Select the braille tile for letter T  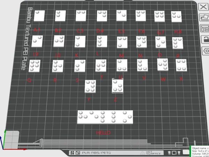coord(101,66)
